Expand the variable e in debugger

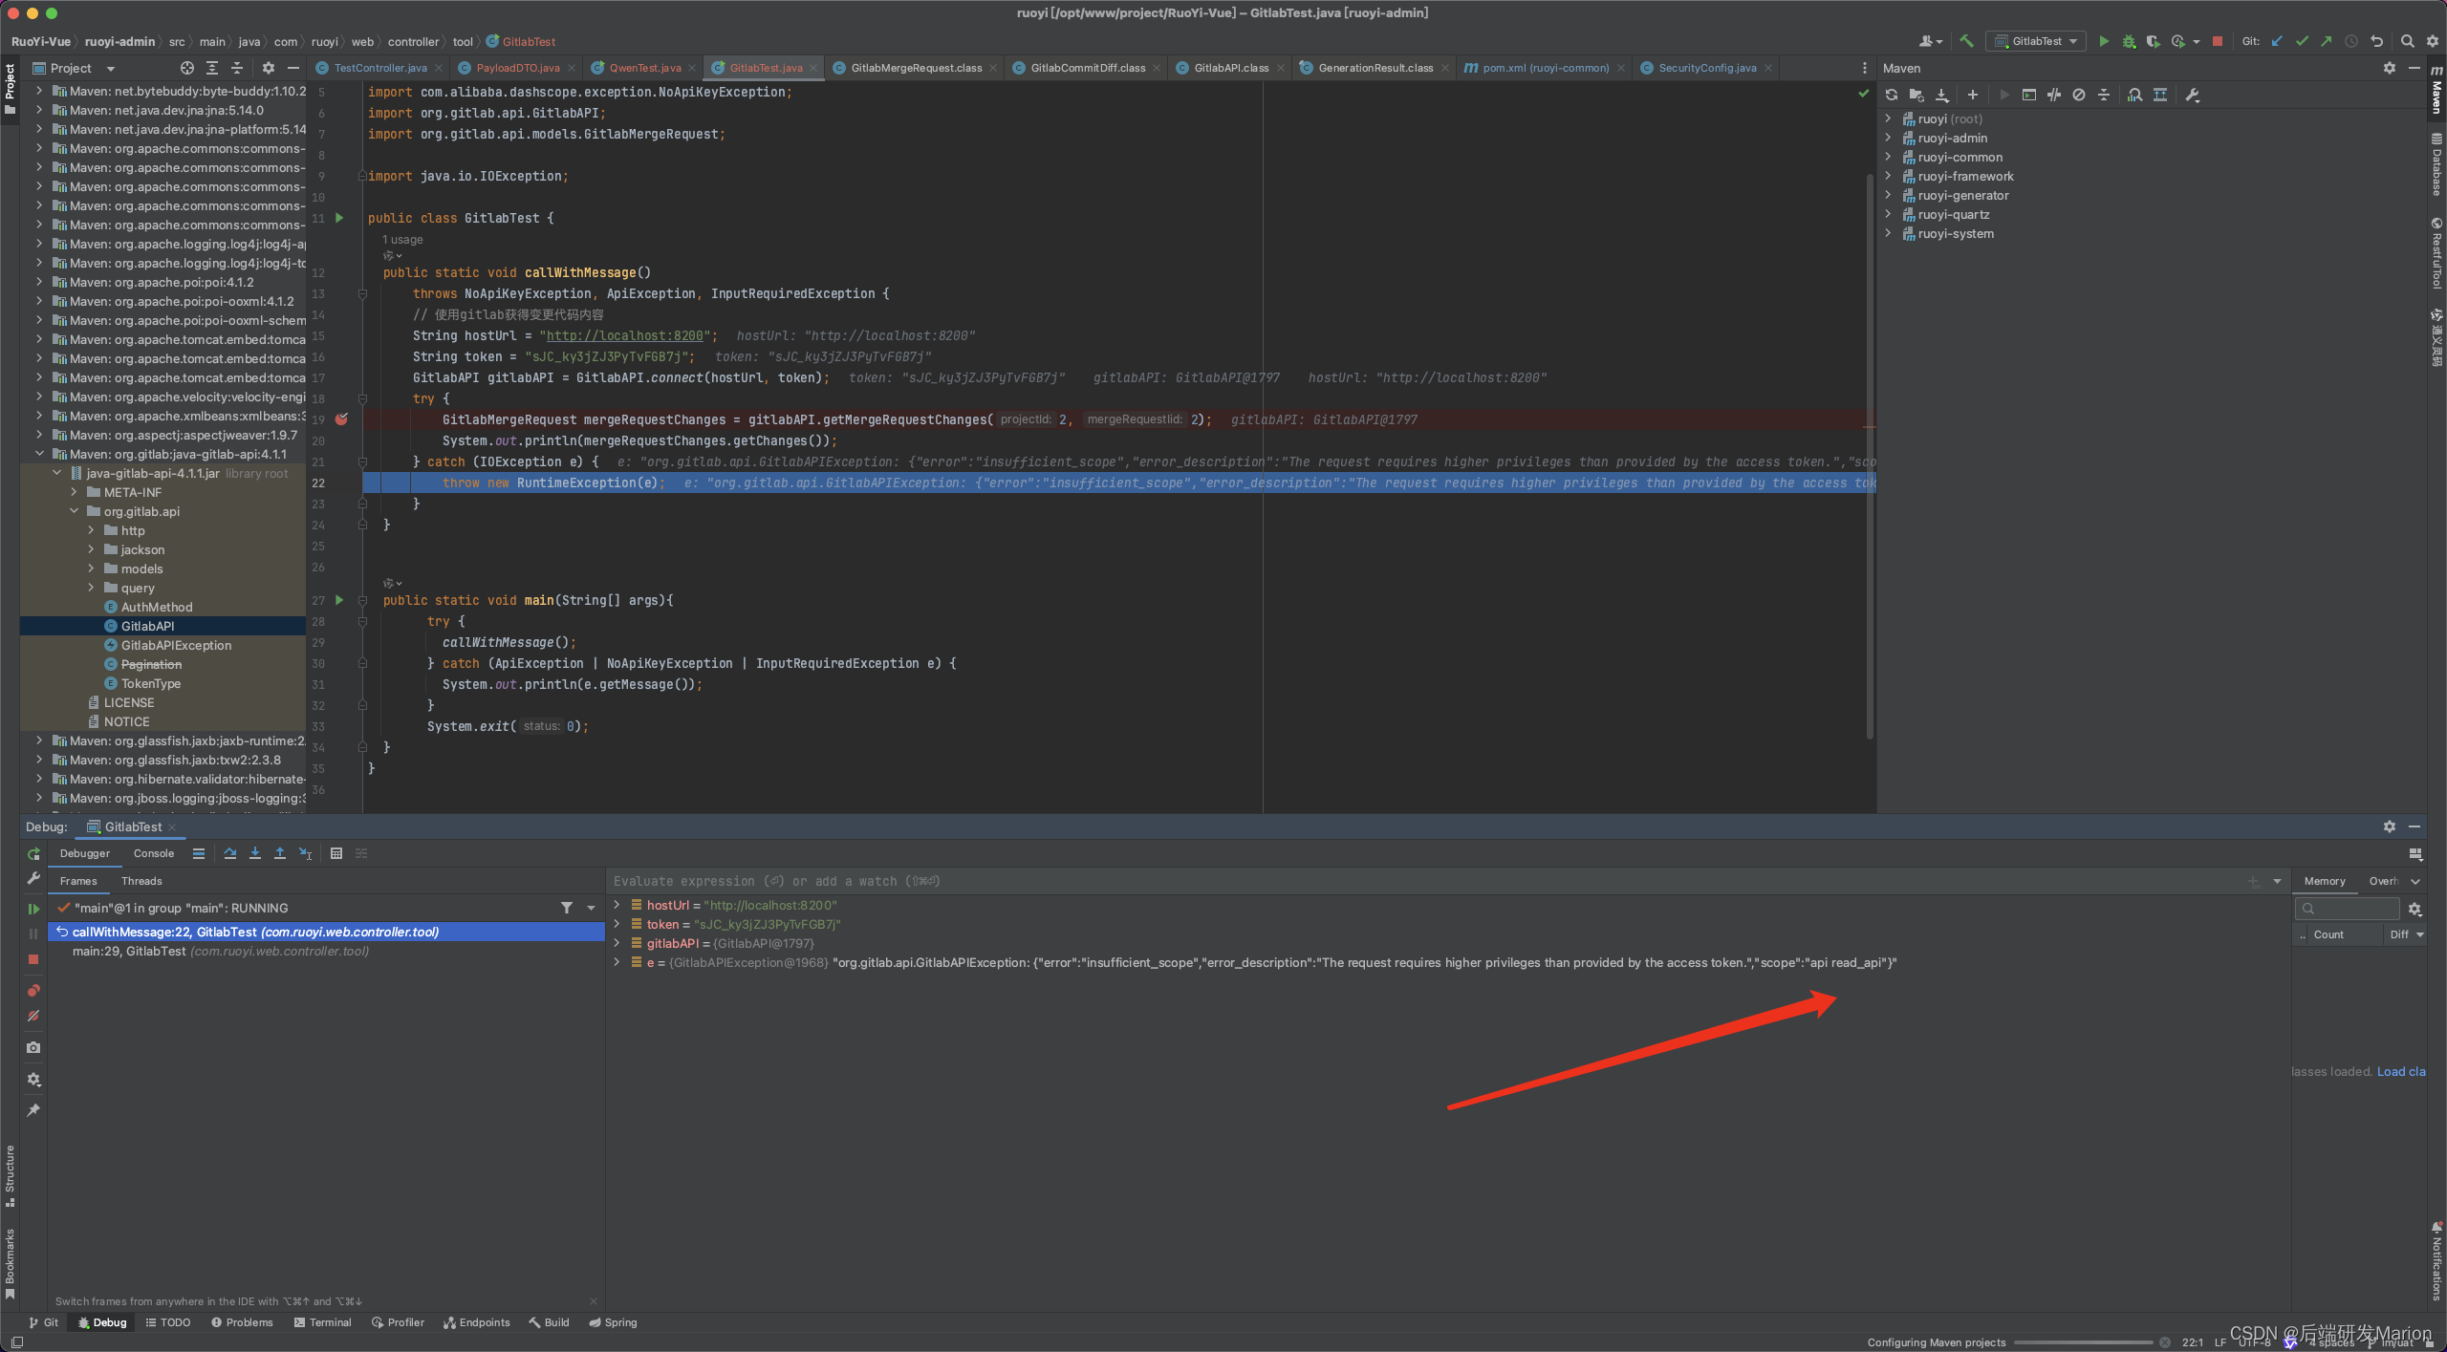click(617, 962)
